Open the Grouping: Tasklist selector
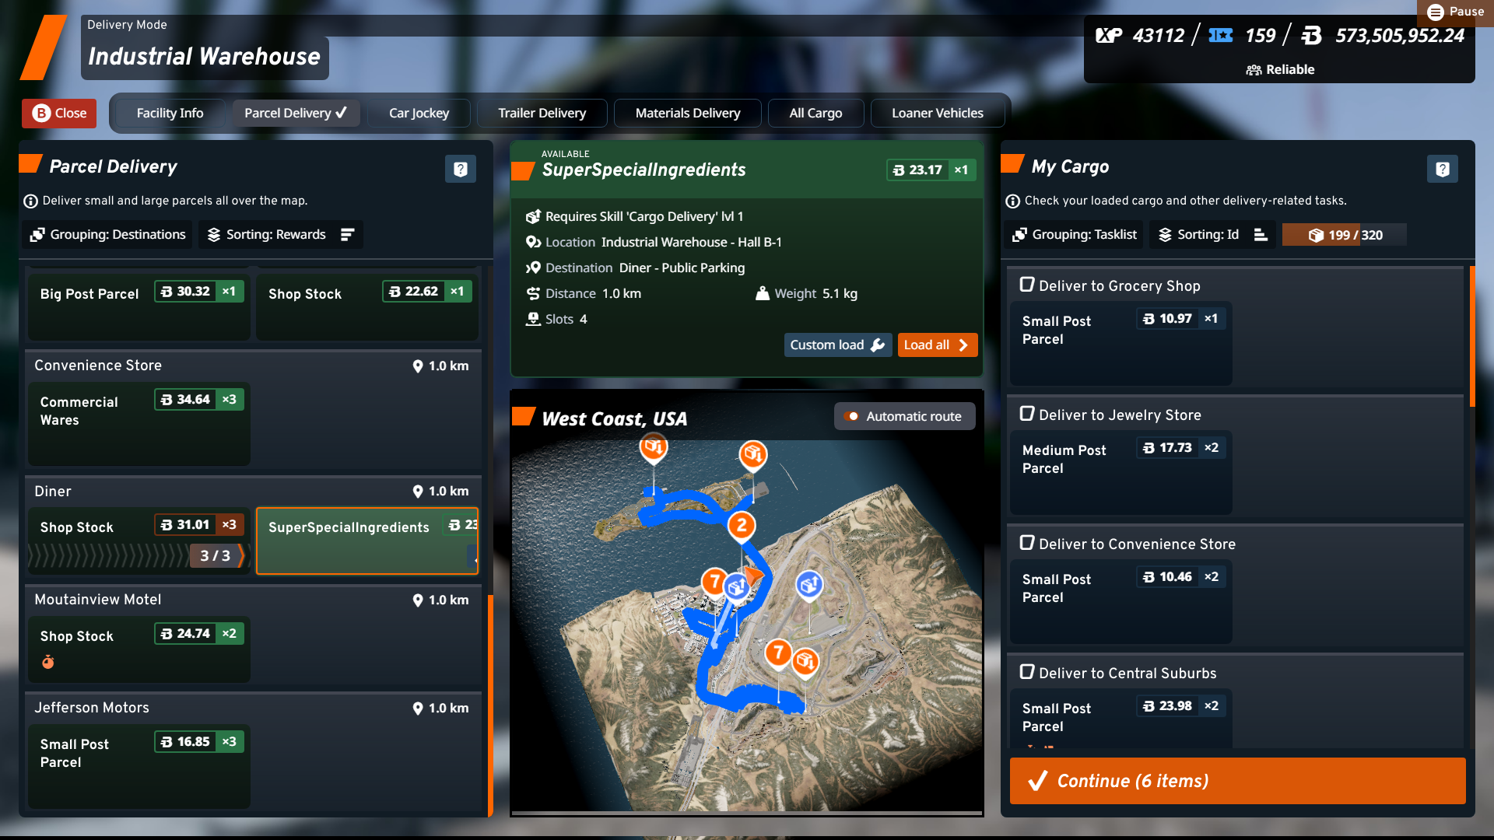The width and height of the screenshot is (1494, 840). 1074,235
